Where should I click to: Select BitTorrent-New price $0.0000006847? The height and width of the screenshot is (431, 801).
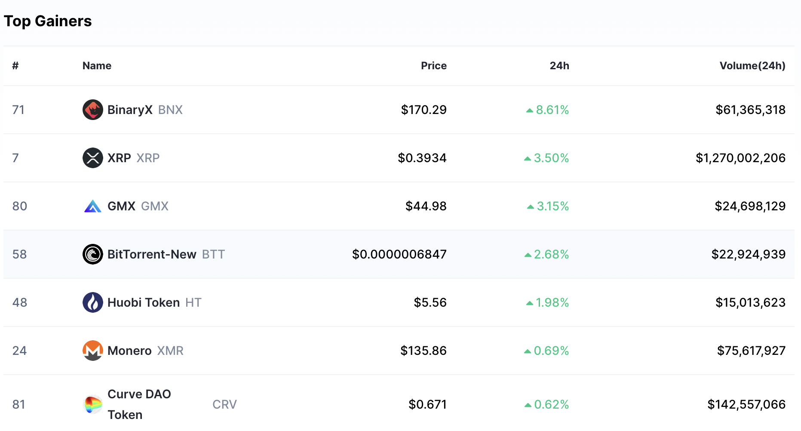click(x=399, y=254)
